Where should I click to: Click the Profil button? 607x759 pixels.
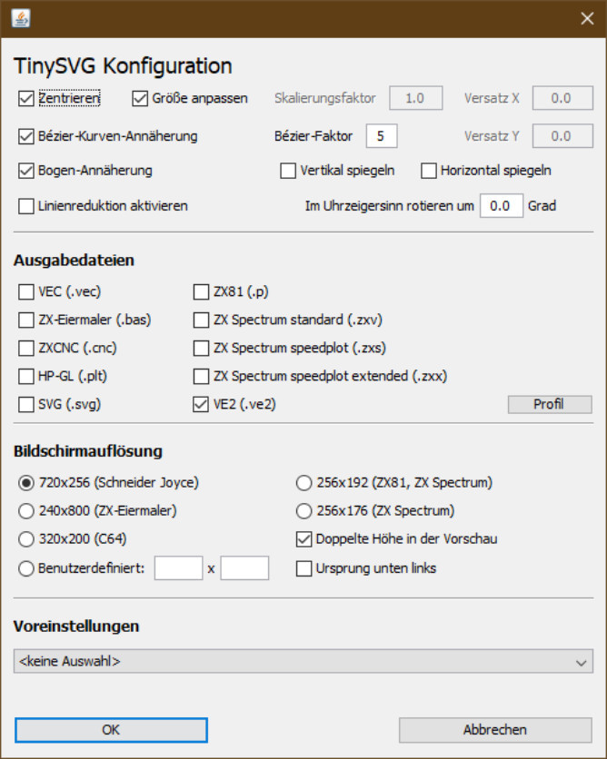[x=549, y=404]
